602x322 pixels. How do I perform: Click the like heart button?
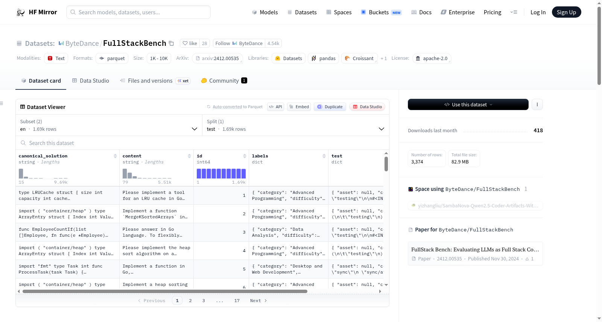tap(190, 43)
